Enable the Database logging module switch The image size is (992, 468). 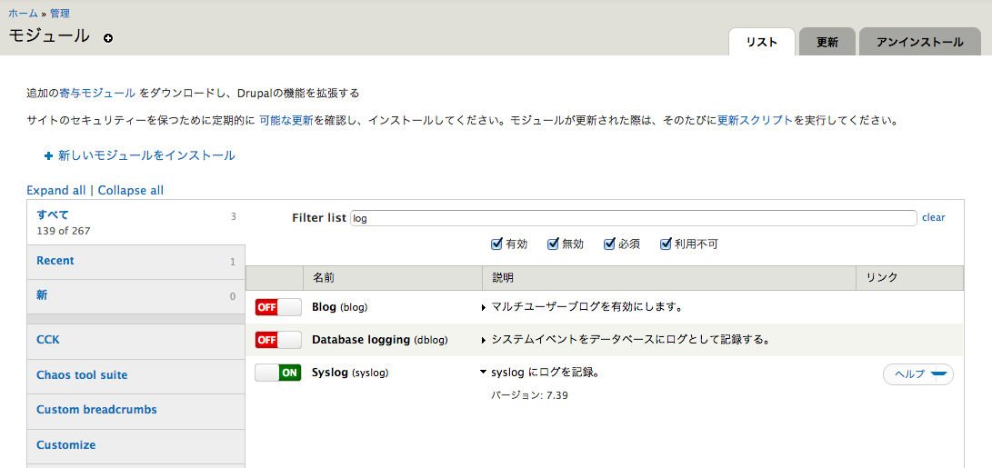coord(277,340)
